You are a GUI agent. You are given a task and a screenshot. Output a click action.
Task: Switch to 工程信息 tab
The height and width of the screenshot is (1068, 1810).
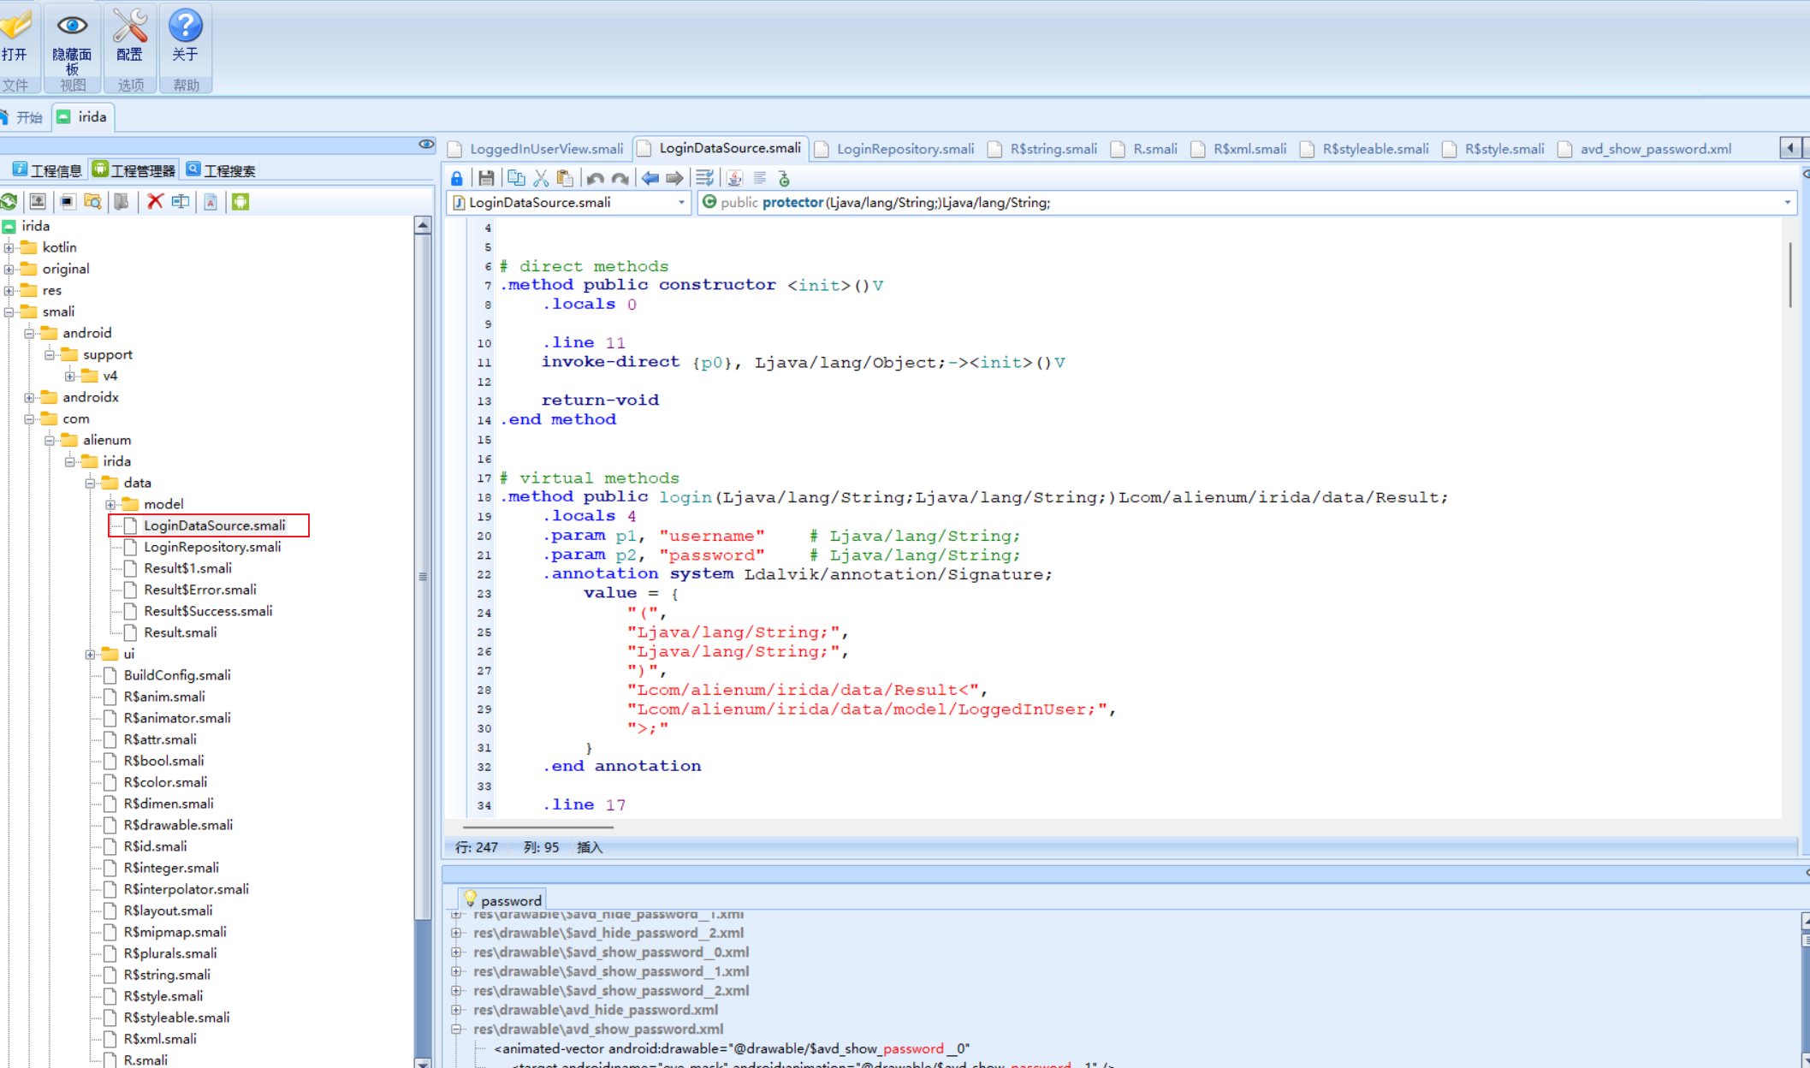(48, 170)
